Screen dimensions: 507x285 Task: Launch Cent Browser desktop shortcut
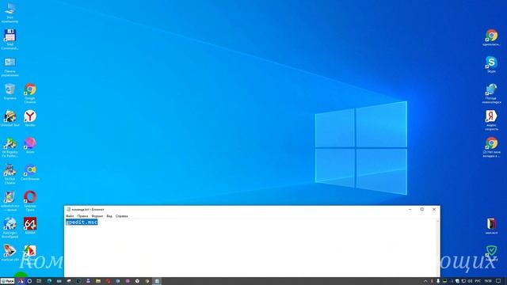(x=30, y=173)
